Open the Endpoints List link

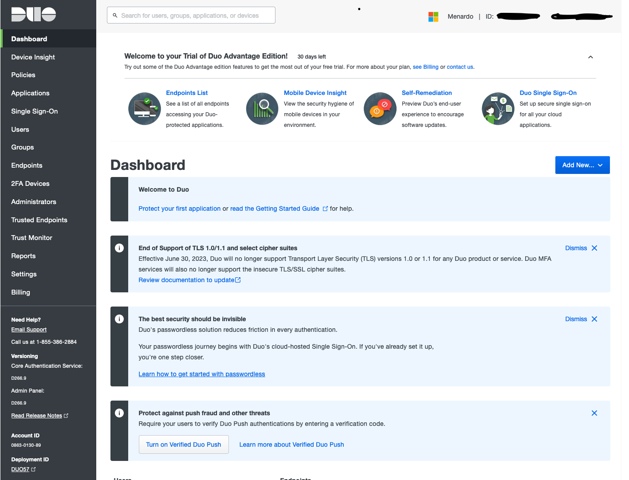click(x=187, y=93)
